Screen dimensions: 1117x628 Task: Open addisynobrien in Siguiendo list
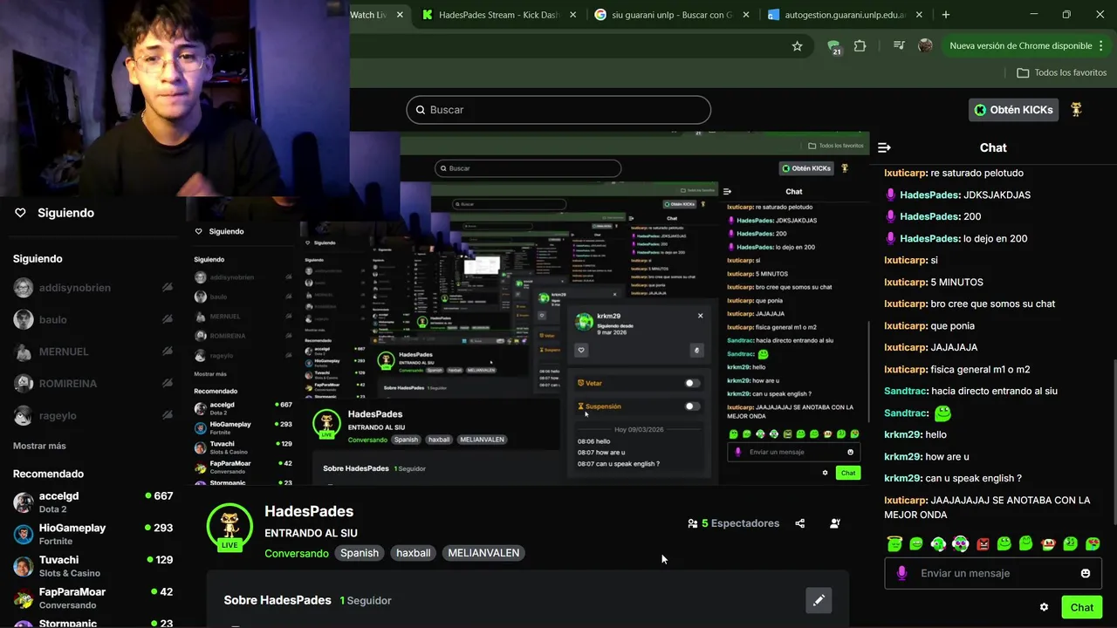click(93, 288)
